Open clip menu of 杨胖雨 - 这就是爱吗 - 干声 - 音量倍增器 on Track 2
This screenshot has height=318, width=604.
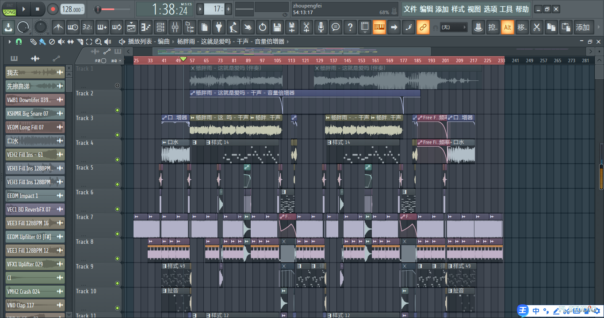[193, 93]
